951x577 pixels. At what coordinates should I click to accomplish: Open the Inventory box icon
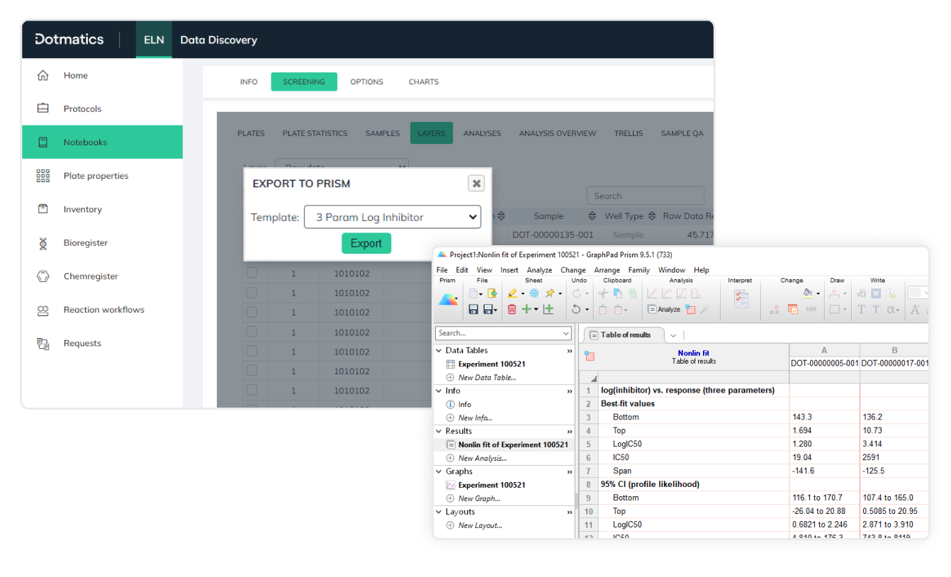43,209
